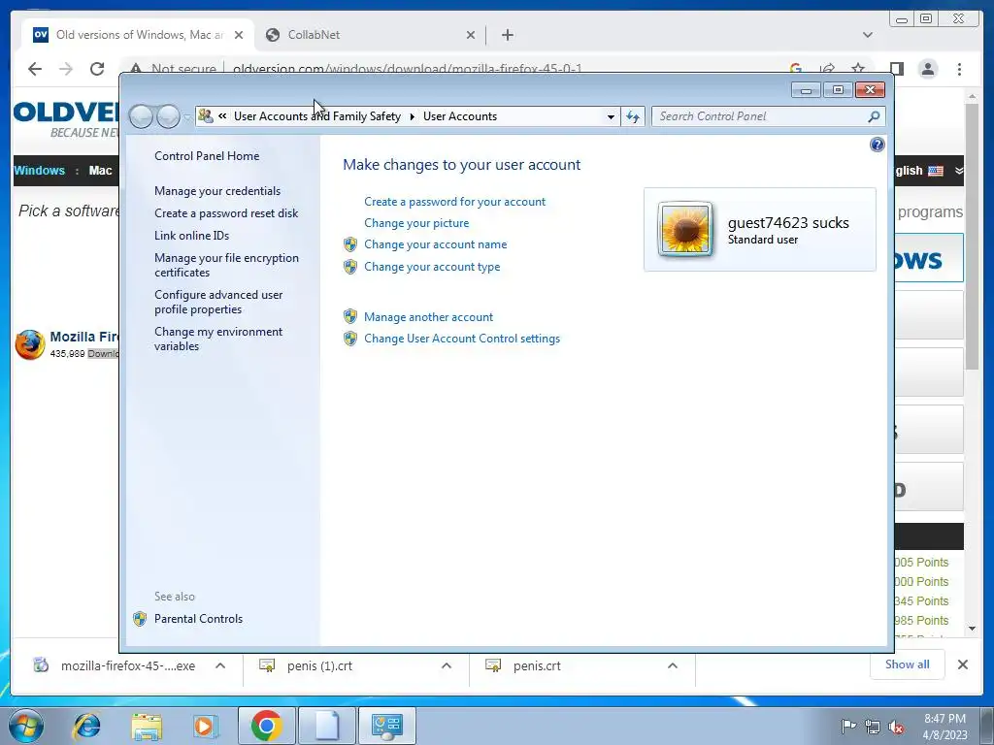Click the Action Center flag icon
Image resolution: width=994 pixels, height=745 pixels.
point(848,727)
